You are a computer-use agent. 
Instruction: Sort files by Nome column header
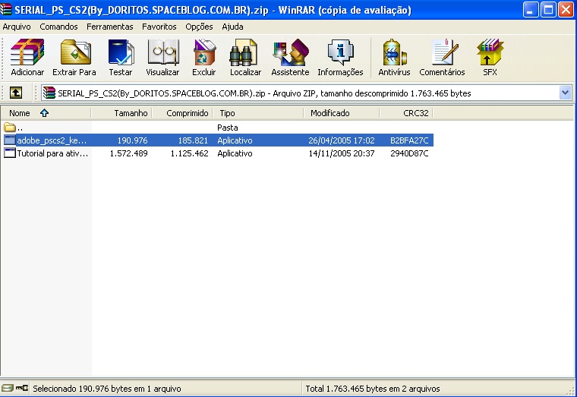click(x=20, y=113)
